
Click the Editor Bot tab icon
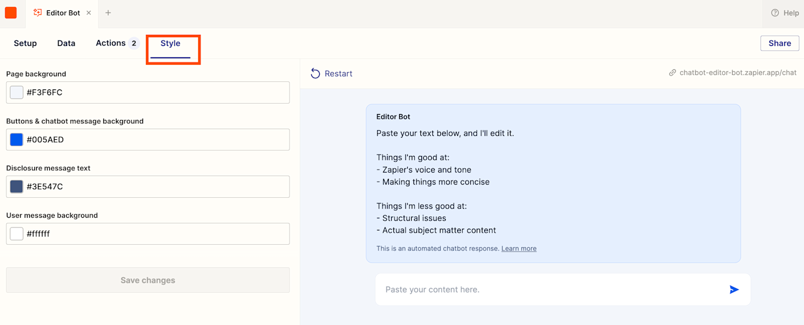38,13
